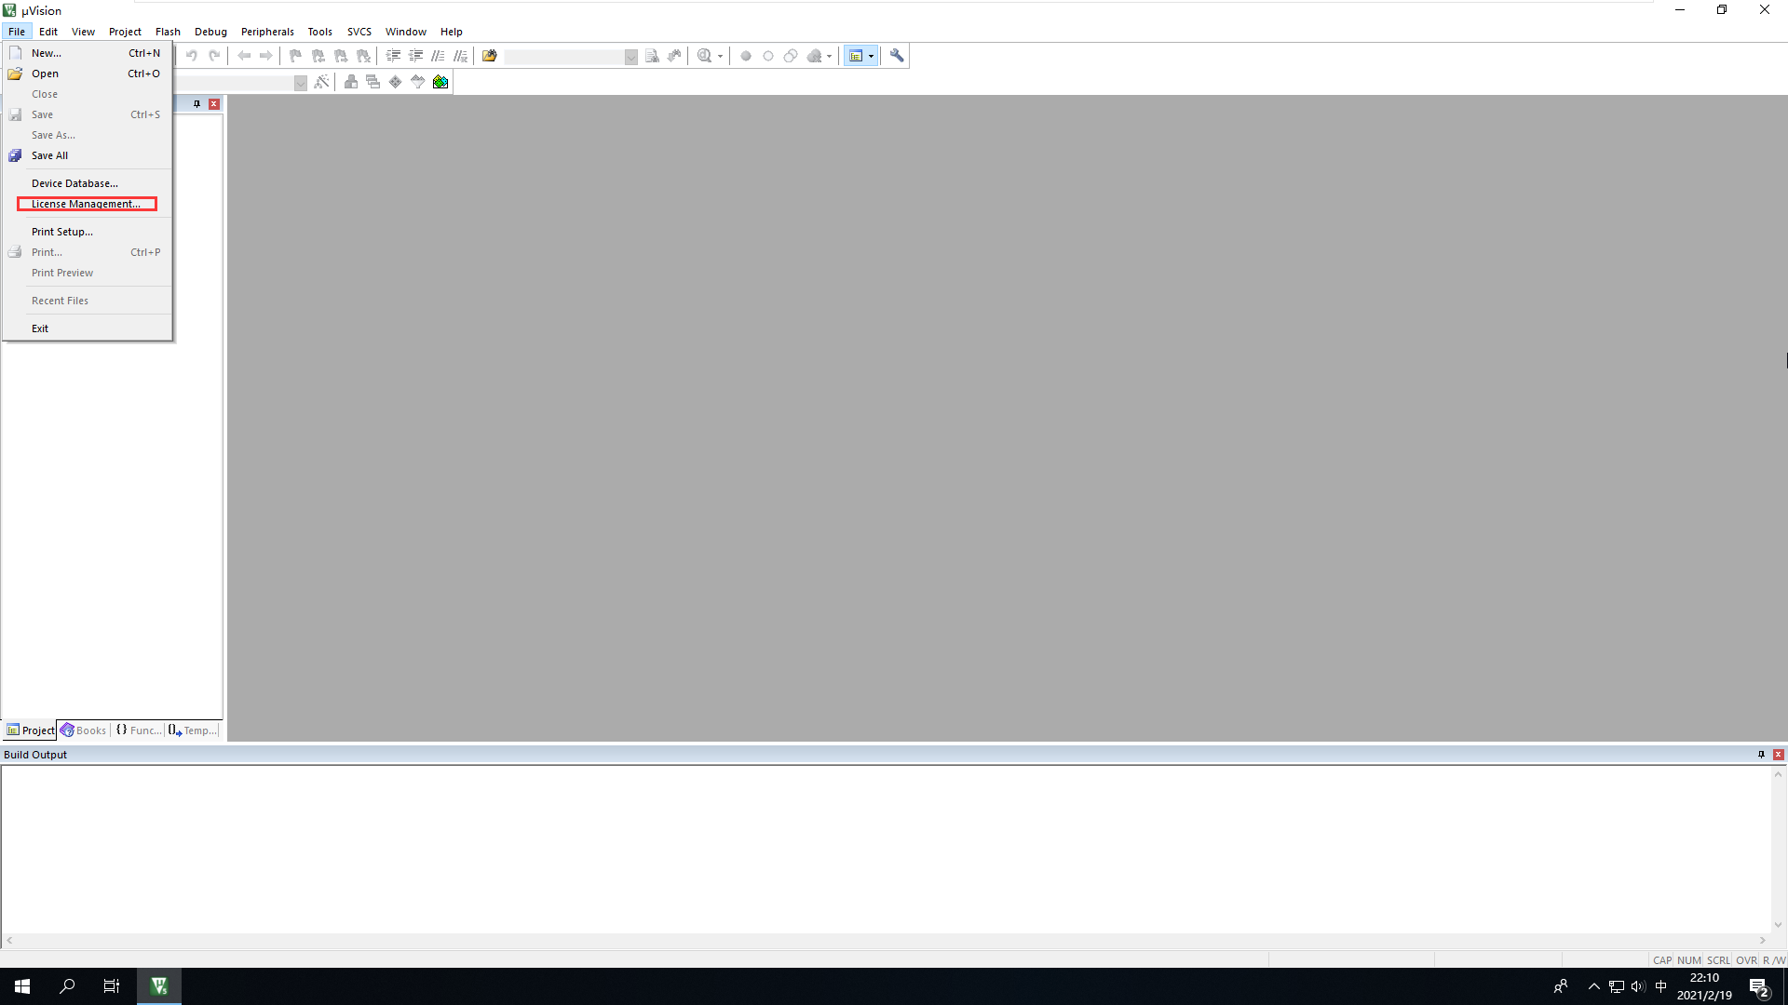Open Configuration wrench icon

(897, 56)
